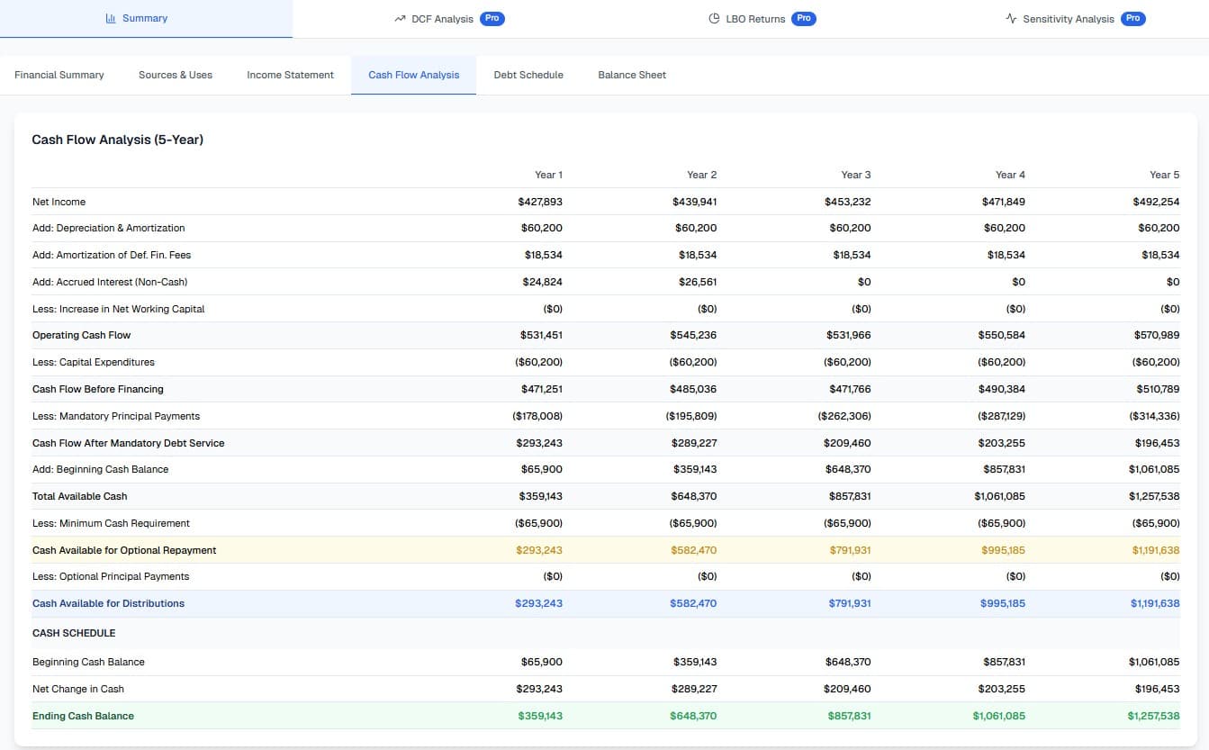Open the Sensitivity Analysis tab
The image size is (1209, 750).
(1071, 18)
